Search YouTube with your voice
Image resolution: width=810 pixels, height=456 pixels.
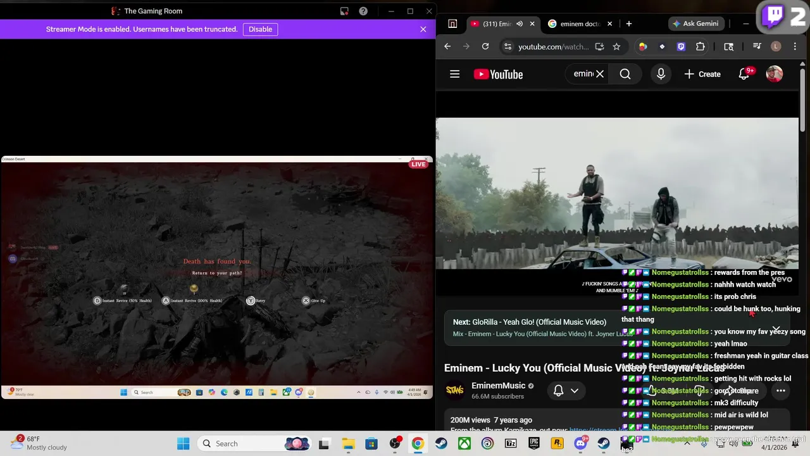coord(661,74)
